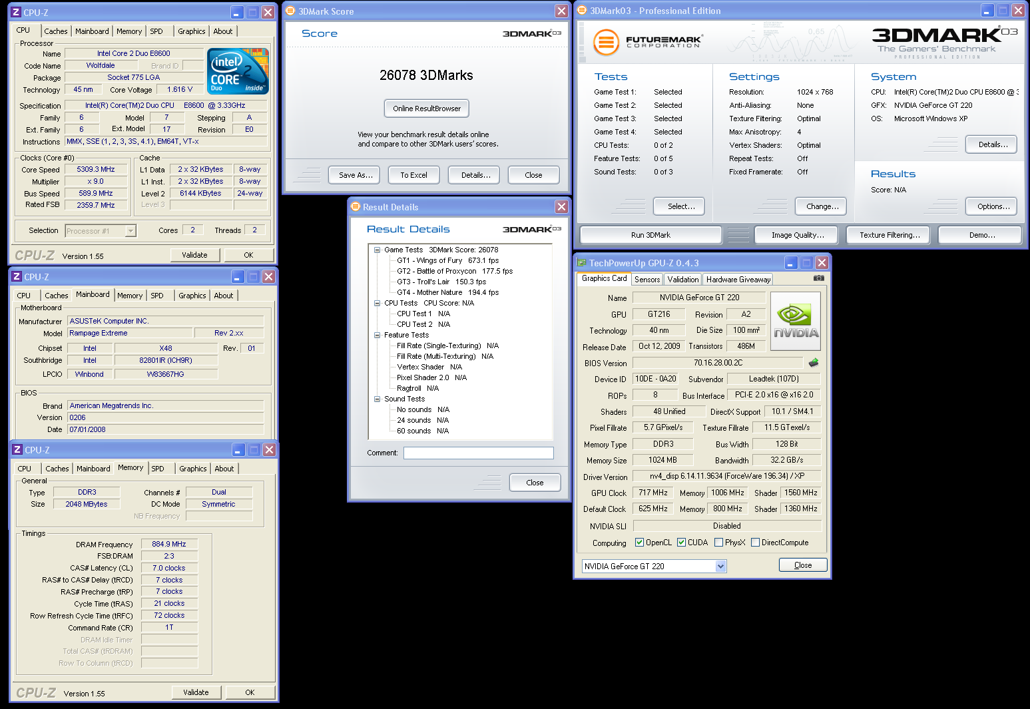Click the Texture Filtering... button

(x=890, y=235)
